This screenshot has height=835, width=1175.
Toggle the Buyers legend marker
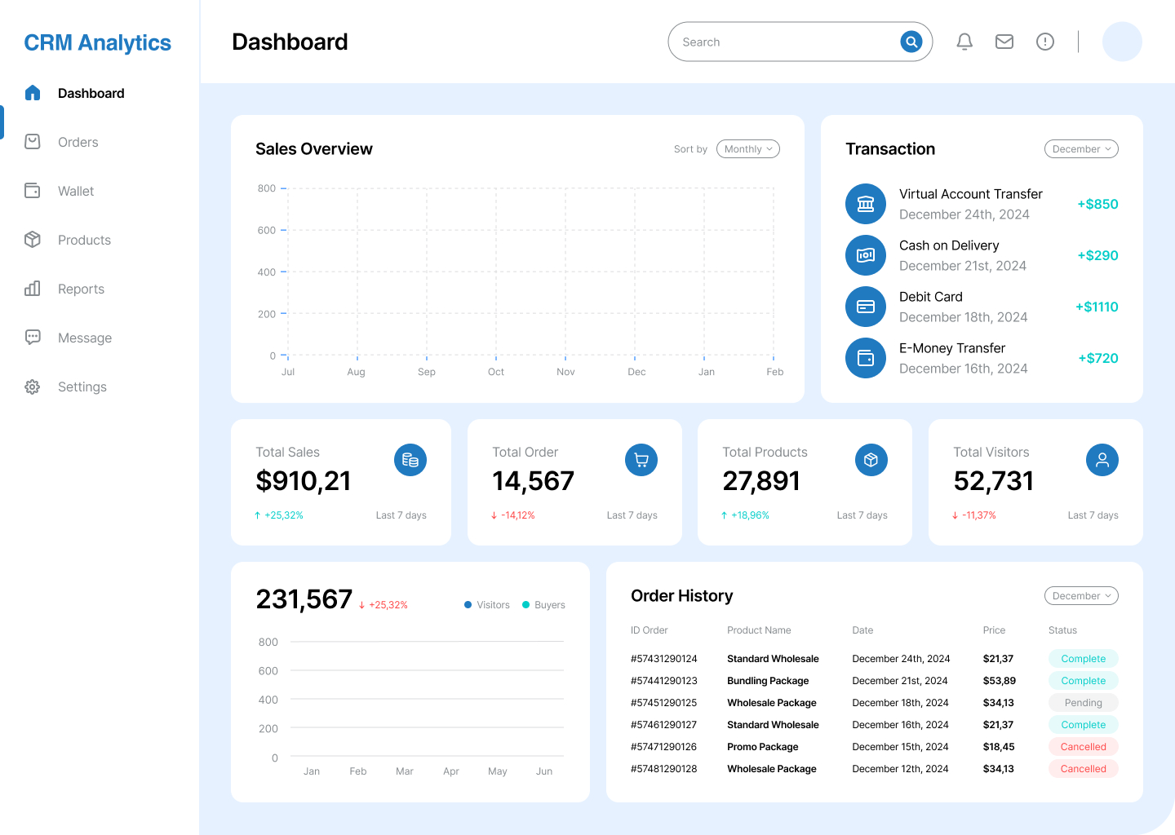526,605
